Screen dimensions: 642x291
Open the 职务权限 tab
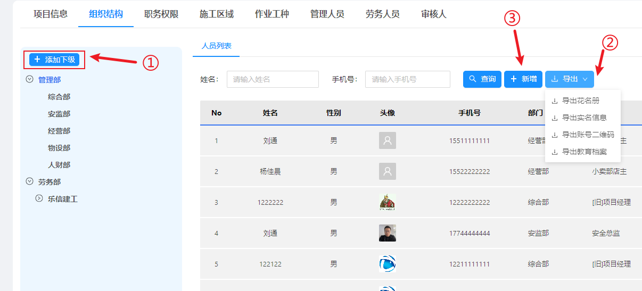161,14
